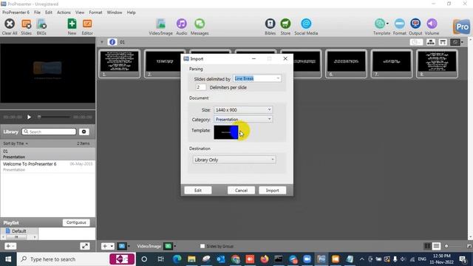Select the 01 Presentation library item
Screen dimensions: 473x266
tap(47, 154)
